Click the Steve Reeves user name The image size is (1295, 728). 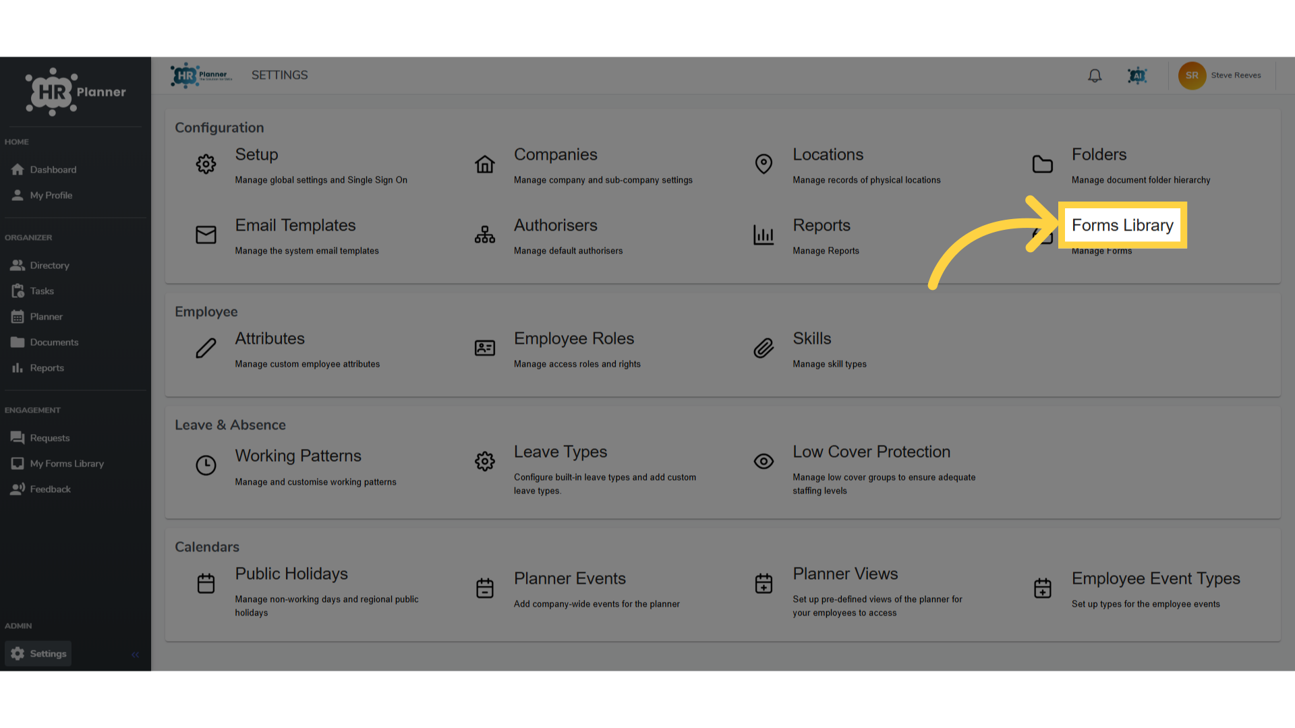pyautogui.click(x=1236, y=75)
